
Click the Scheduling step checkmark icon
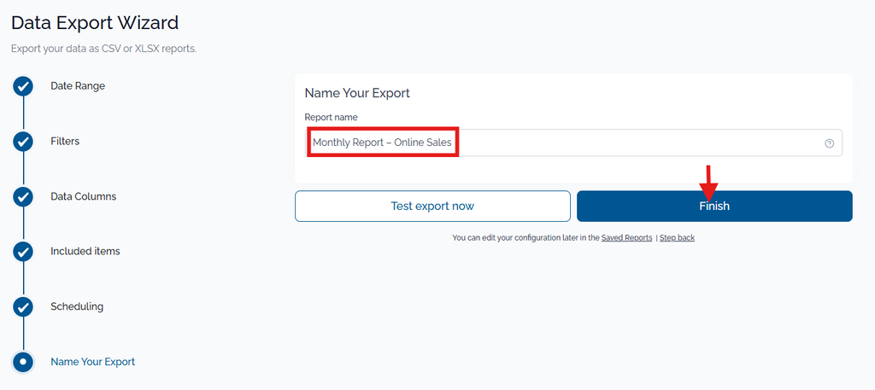23,307
